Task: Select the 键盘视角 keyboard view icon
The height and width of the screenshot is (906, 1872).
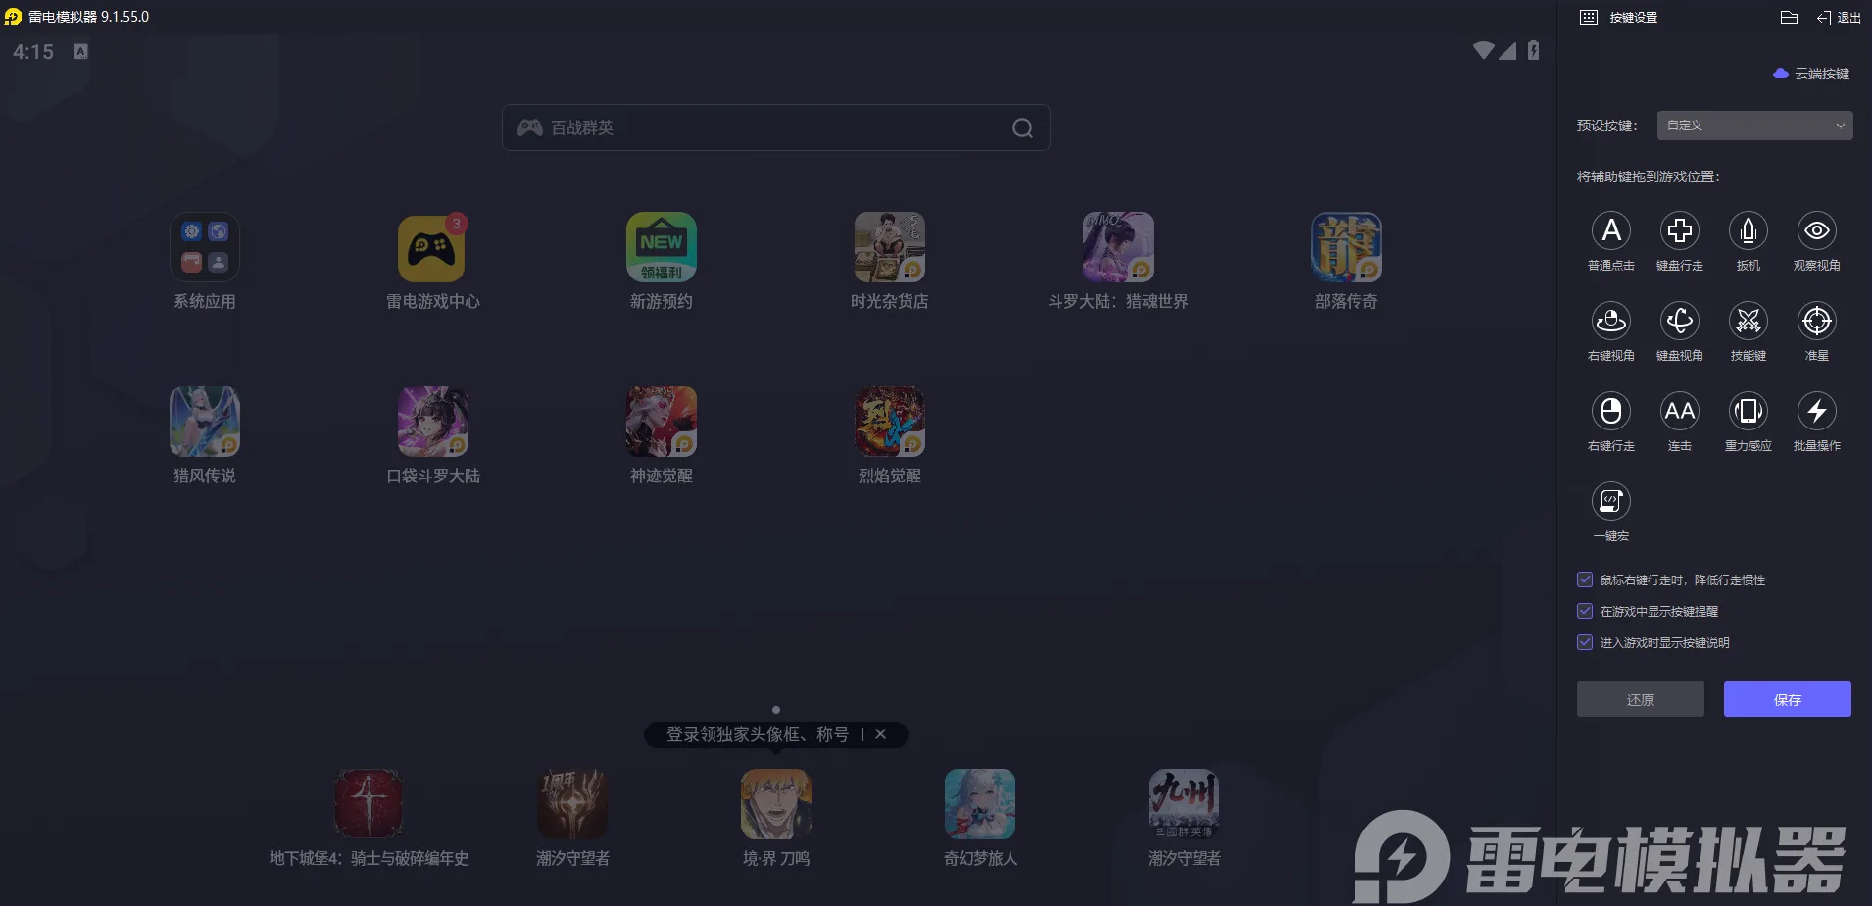Action: [1680, 321]
